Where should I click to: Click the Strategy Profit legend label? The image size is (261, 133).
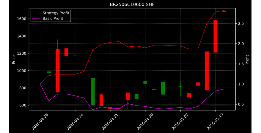[56, 13]
